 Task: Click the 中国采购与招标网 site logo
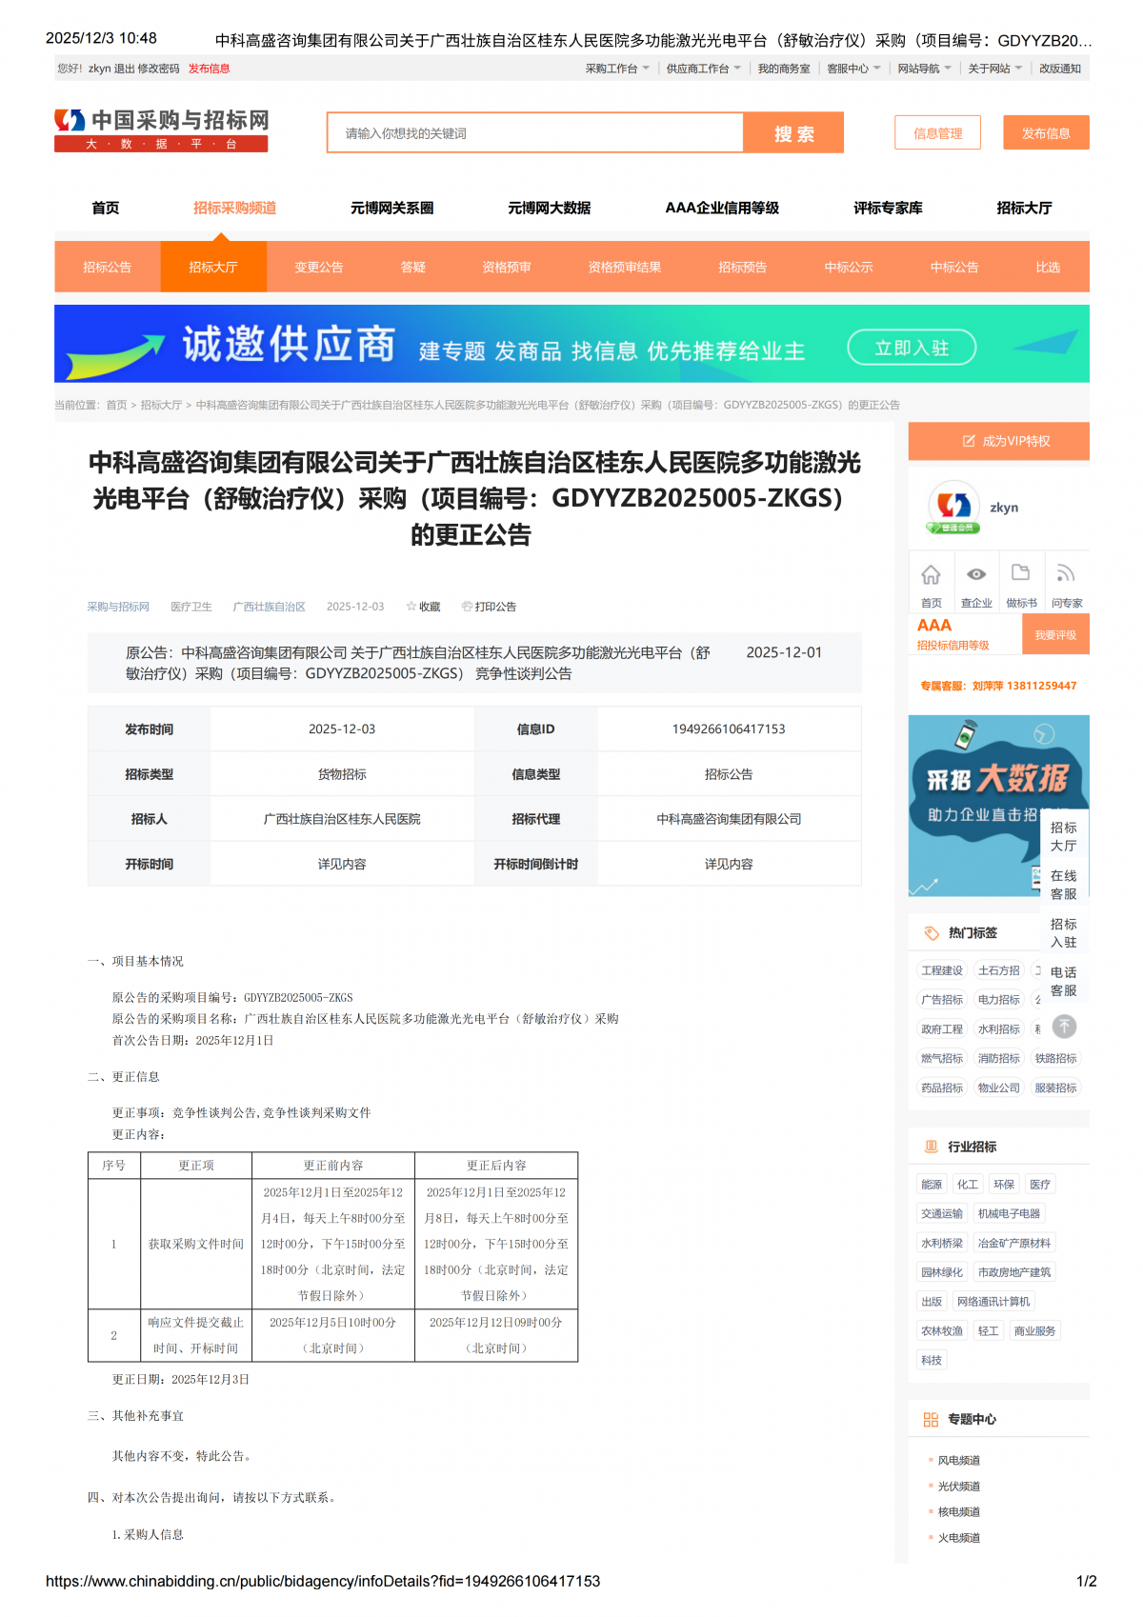pos(162,130)
